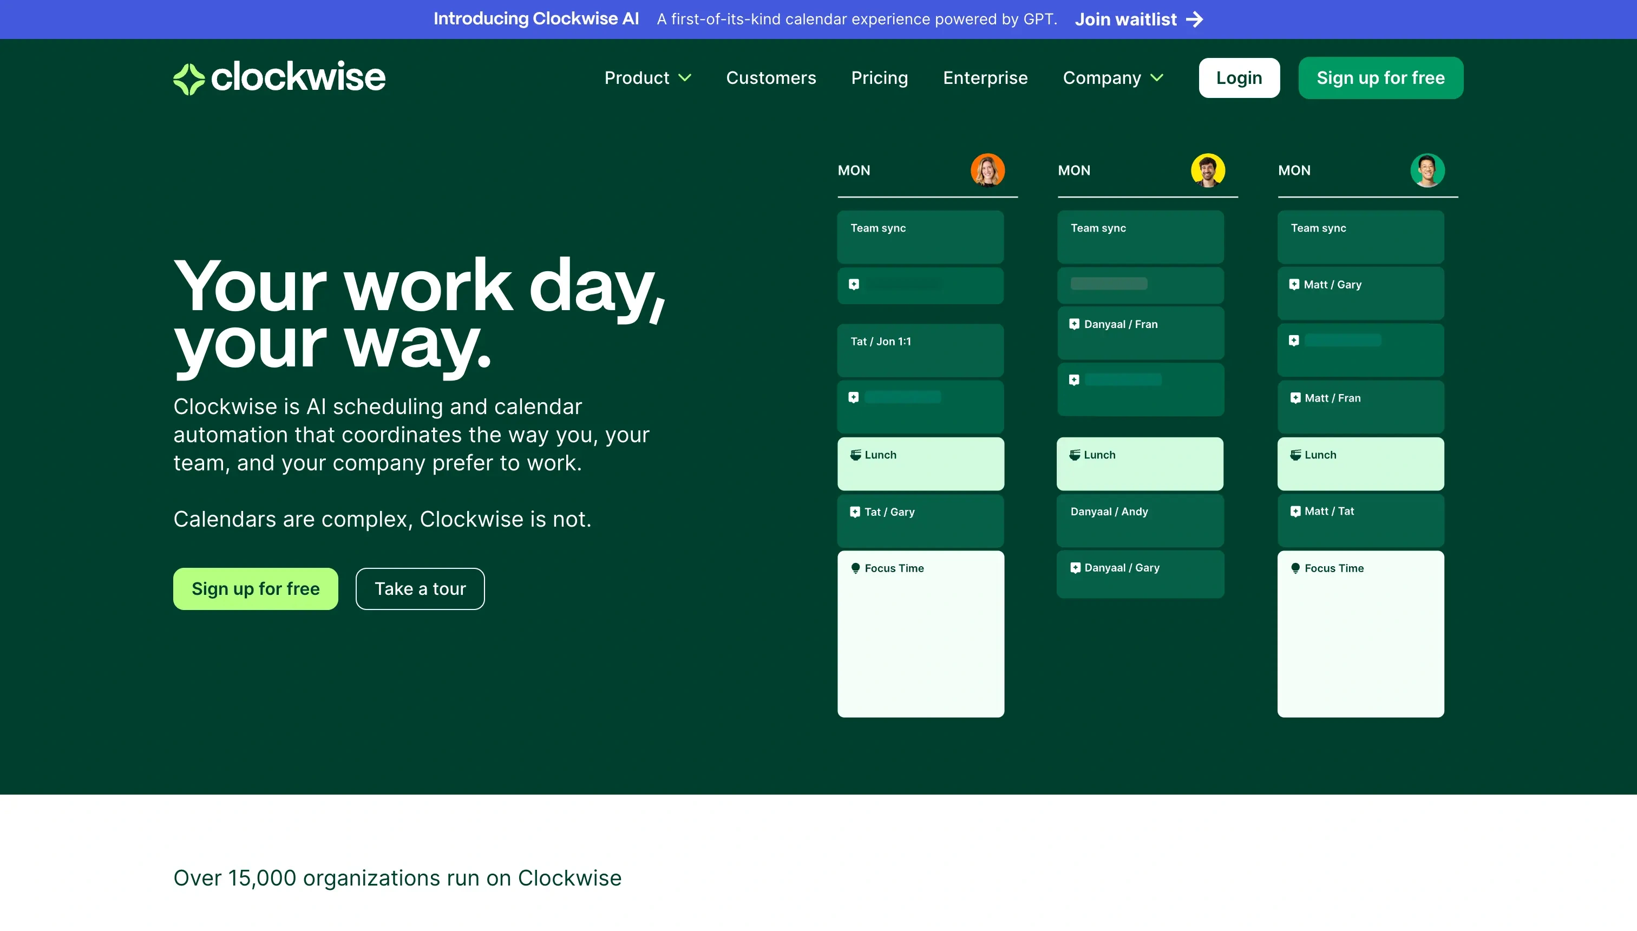This screenshot has width=1637, height=931.
Task: Open the Clockwise AI waitlist arrow link
Action: (x=1139, y=19)
